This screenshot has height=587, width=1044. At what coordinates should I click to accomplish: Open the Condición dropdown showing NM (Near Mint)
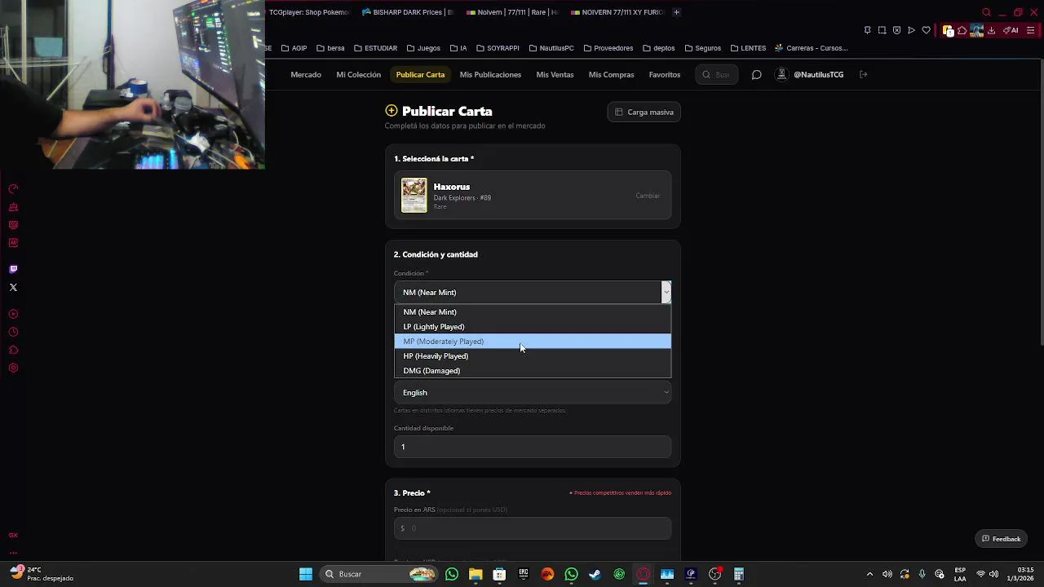533,292
